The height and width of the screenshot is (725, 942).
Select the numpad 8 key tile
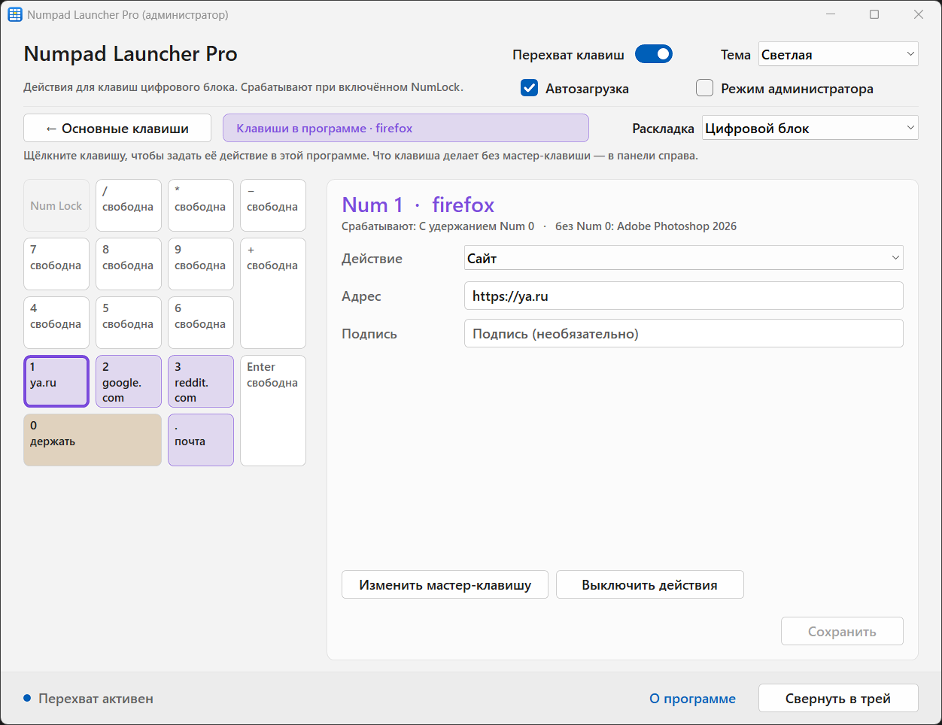click(129, 264)
